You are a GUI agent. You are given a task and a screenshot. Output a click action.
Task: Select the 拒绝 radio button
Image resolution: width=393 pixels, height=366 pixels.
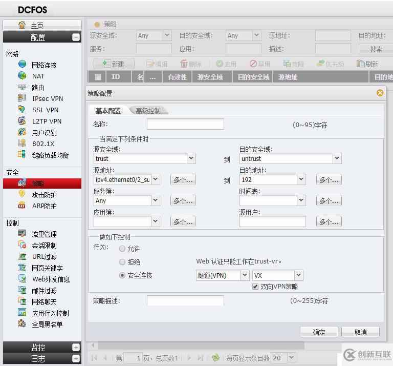click(x=122, y=262)
